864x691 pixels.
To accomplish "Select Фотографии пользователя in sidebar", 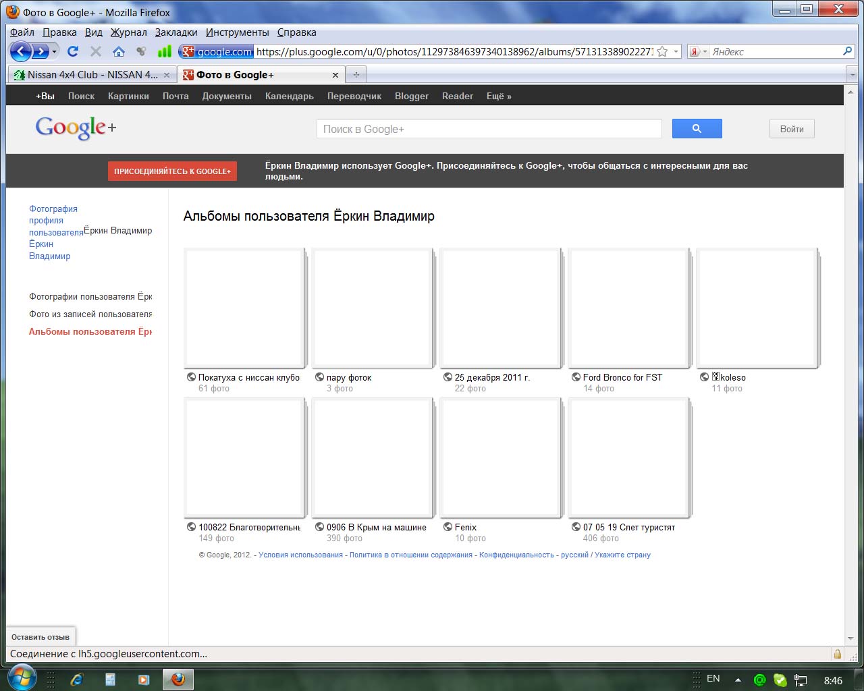I will (90, 296).
